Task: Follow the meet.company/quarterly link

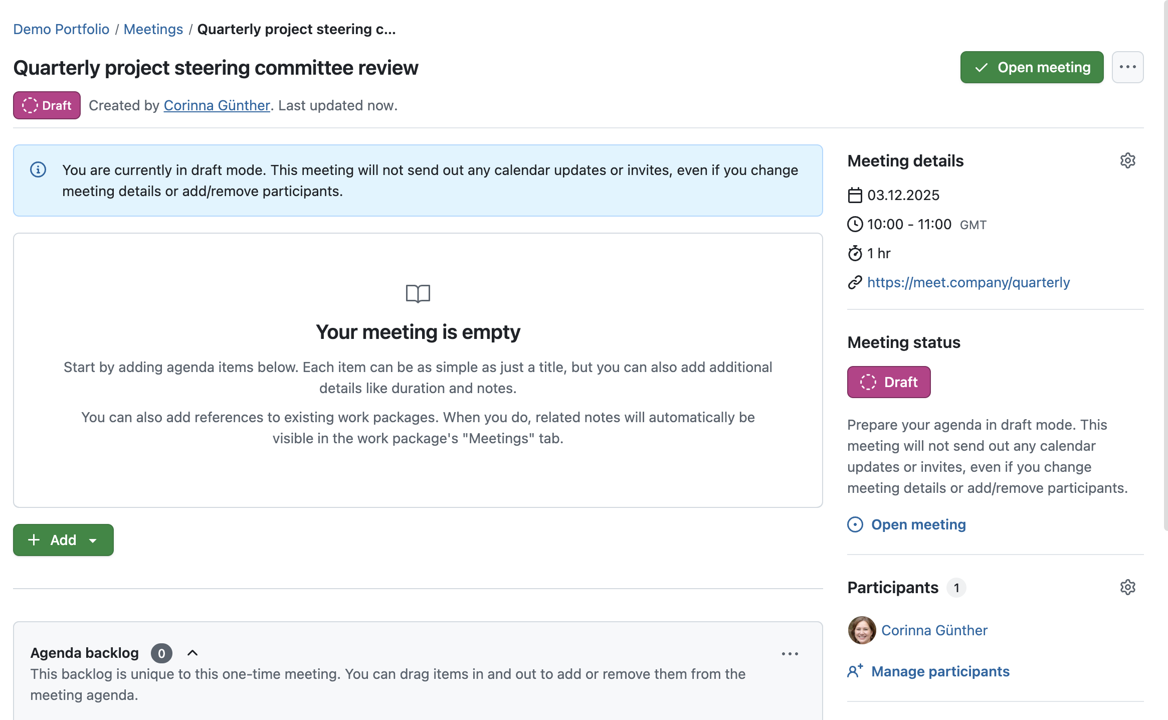Action: 968,282
